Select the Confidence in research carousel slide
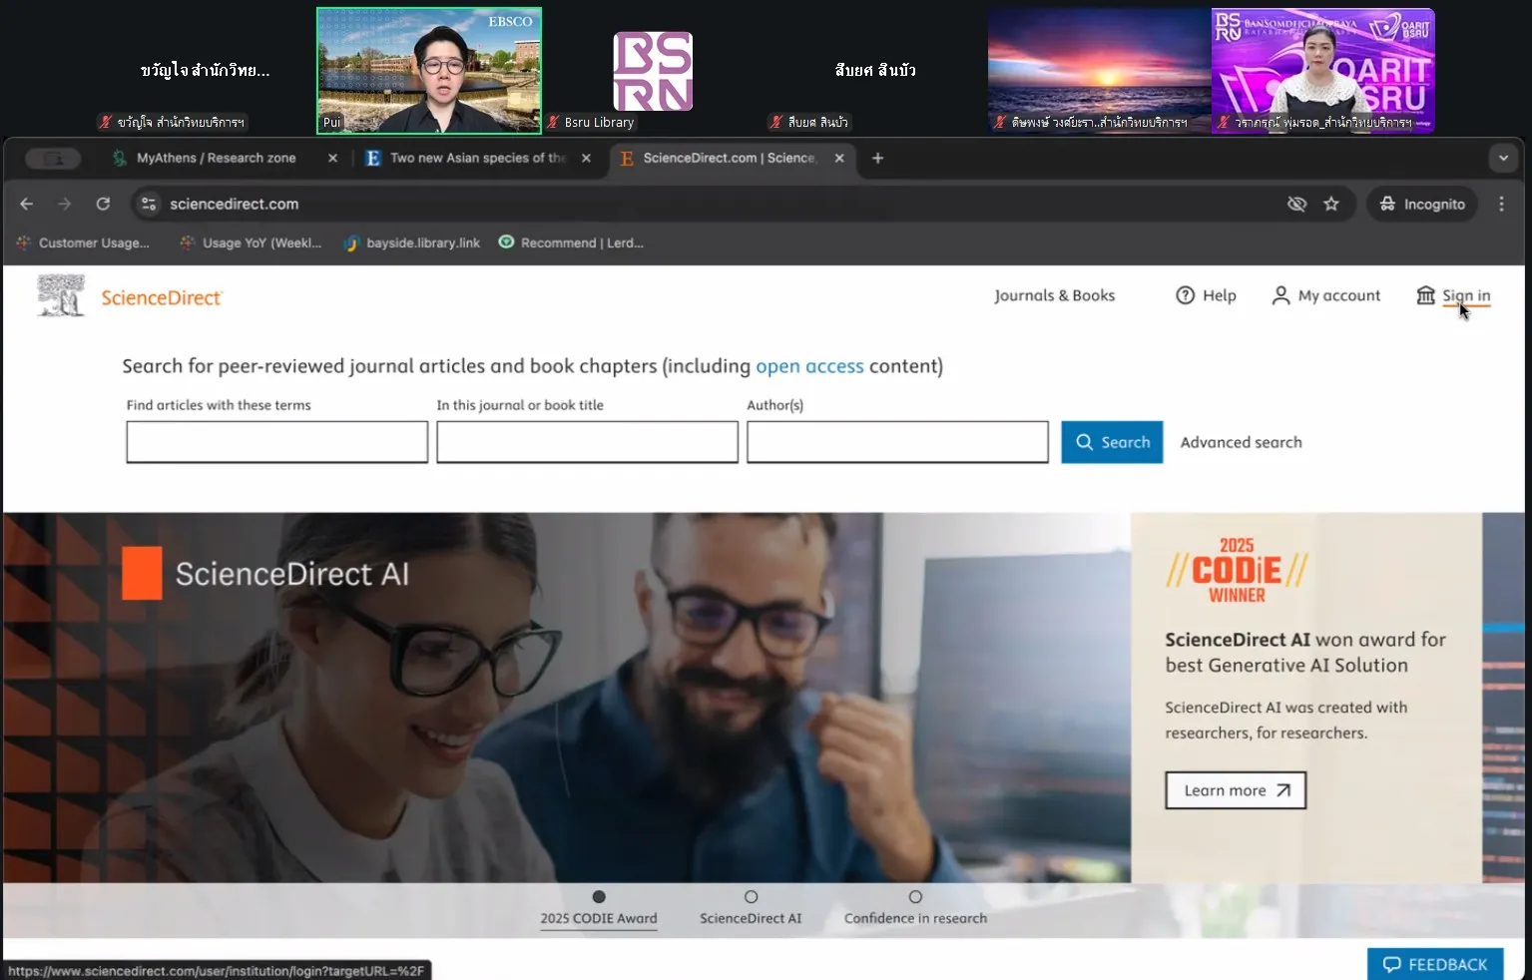 pyautogui.click(x=915, y=908)
